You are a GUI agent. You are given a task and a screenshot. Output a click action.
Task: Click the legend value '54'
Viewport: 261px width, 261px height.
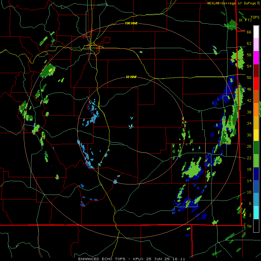pos(249,66)
